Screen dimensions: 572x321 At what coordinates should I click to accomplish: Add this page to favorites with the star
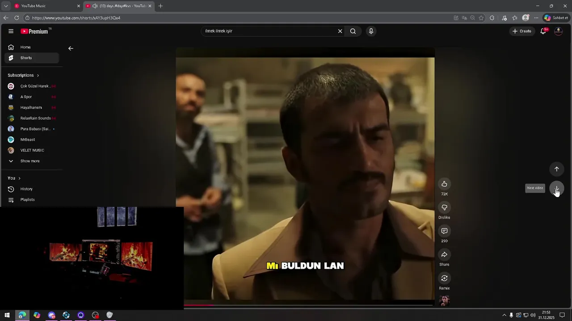[x=481, y=18]
